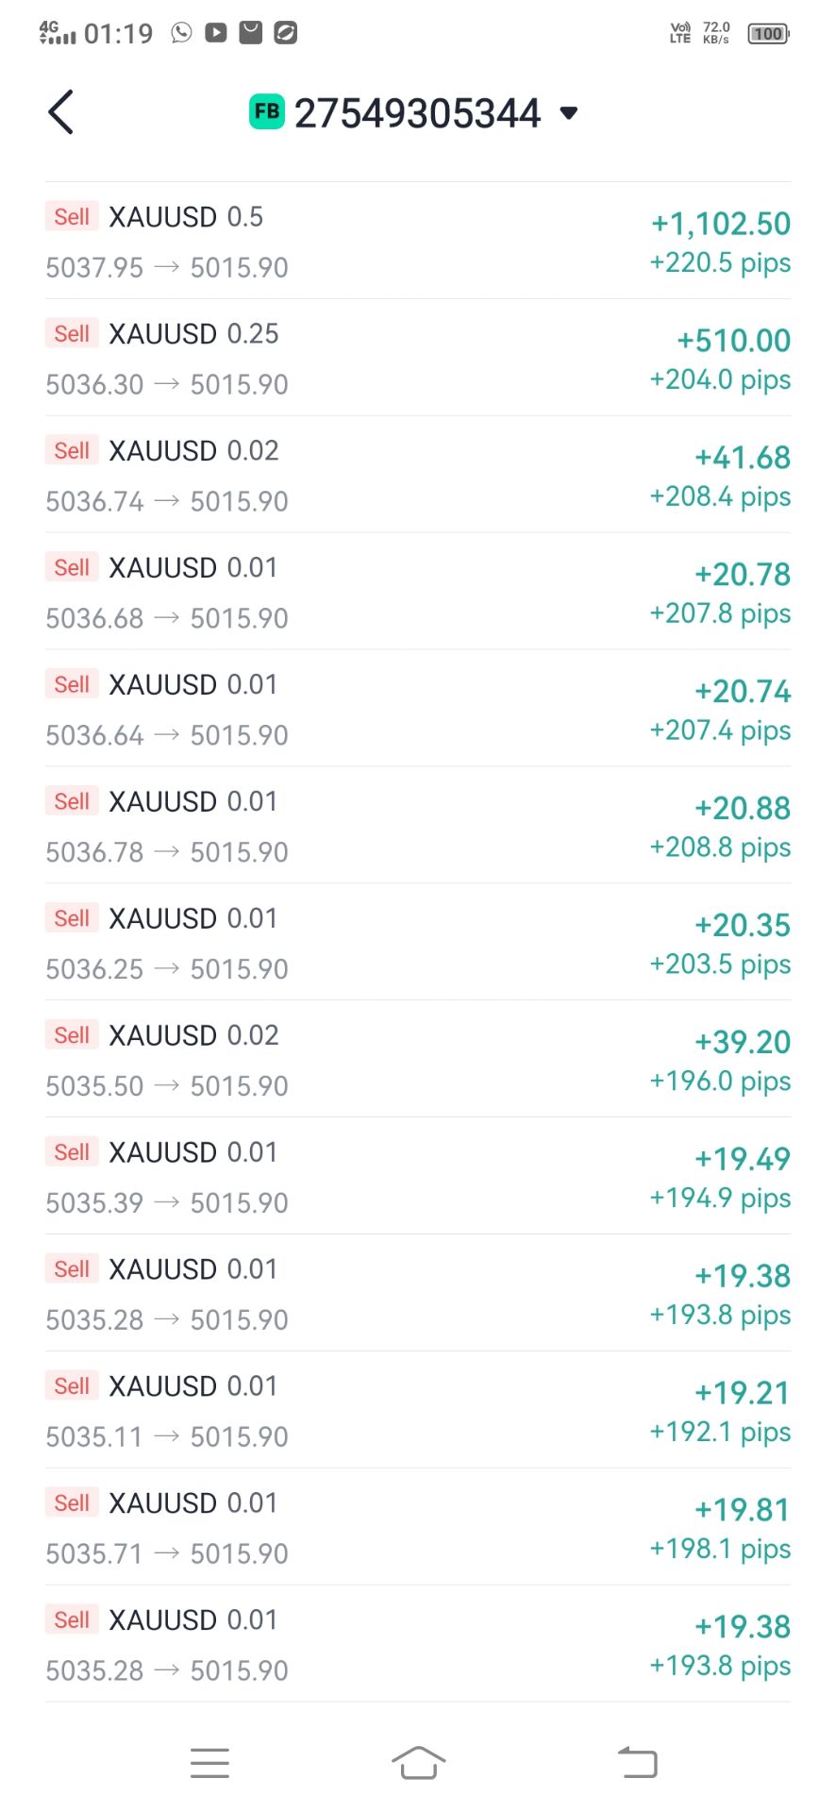Tap the +39.20 profit value

pos(743,1042)
